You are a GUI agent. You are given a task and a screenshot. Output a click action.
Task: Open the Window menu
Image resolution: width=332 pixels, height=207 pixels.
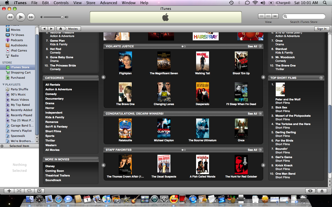[x=129, y=3]
